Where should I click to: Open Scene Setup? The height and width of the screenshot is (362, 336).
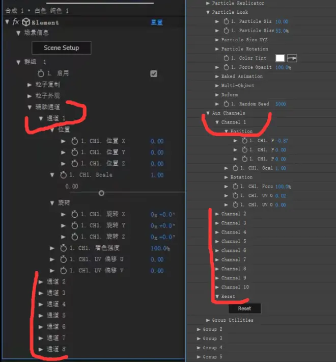tap(61, 48)
